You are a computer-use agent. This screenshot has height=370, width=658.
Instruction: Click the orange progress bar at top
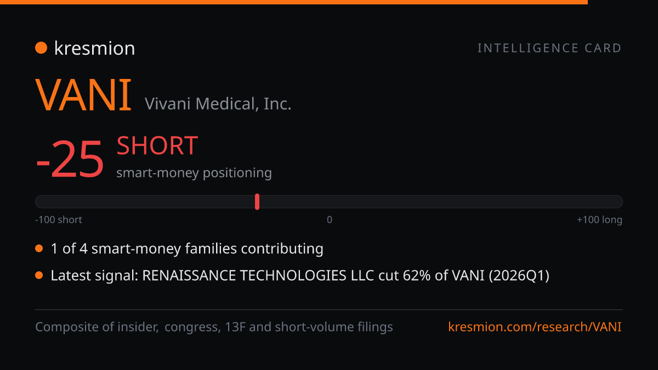point(294,2)
